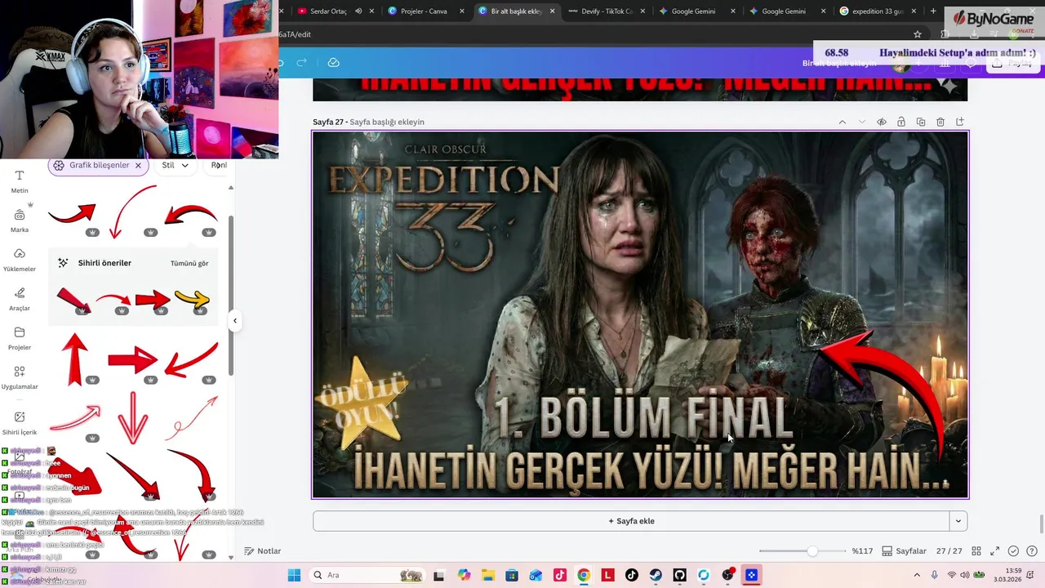
Task: Open the Metin (text) tool in sidebar
Action: click(x=20, y=181)
